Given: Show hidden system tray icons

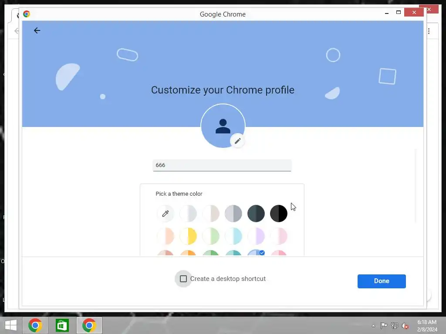Looking at the screenshot, I should click(x=373, y=326).
